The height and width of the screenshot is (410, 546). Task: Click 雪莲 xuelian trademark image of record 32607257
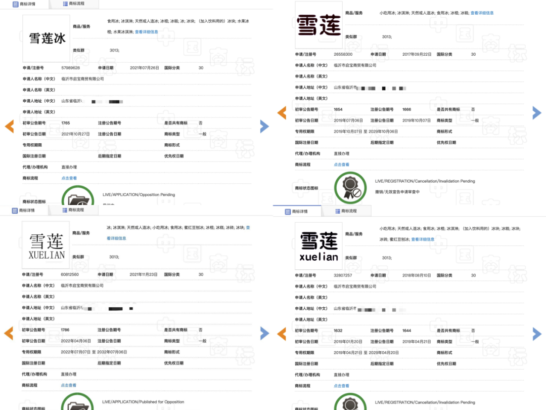click(318, 246)
